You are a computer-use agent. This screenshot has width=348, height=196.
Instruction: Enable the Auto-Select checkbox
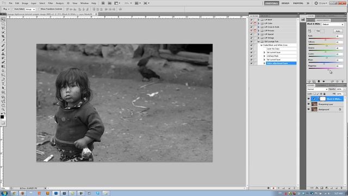(x=13, y=9)
